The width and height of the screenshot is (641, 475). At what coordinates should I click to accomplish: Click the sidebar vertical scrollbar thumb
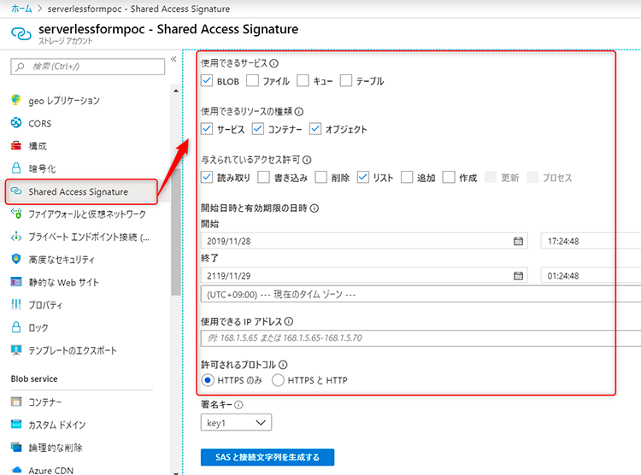(x=176, y=231)
